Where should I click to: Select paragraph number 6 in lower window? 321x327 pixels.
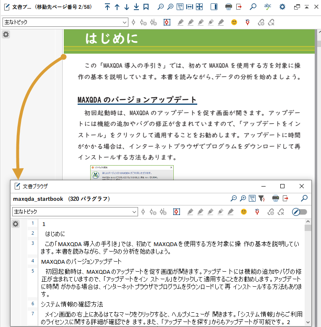(x=33, y=304)
